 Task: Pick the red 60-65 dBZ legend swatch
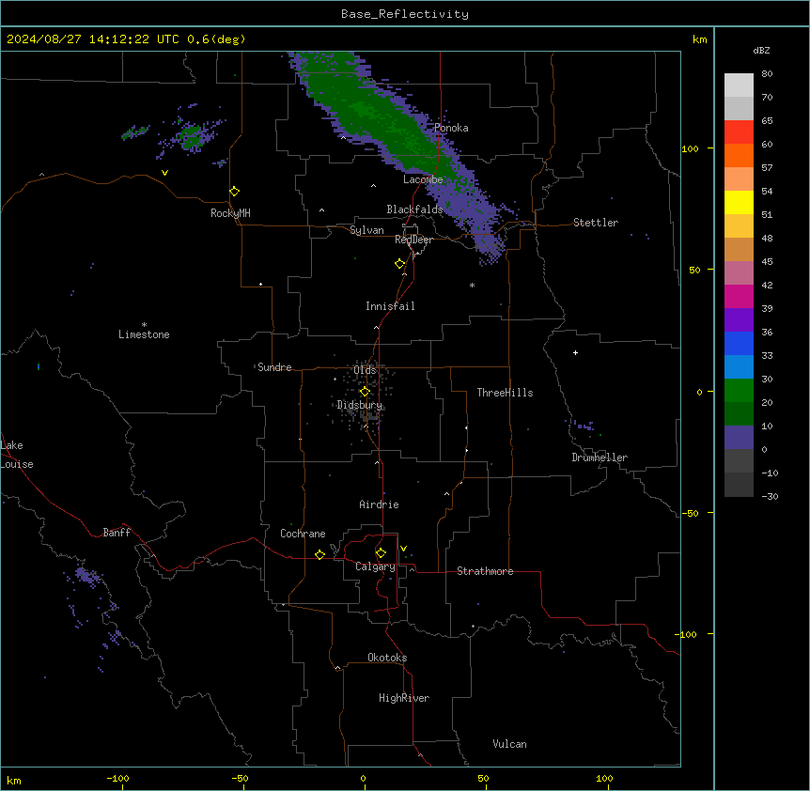(739, 132)
